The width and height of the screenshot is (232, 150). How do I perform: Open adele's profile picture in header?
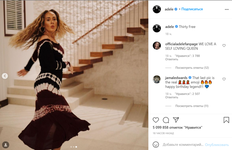(157, 9)
